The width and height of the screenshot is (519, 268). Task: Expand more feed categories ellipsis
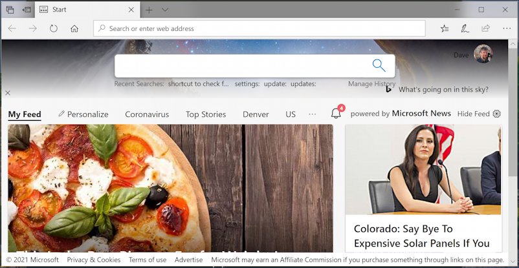[312, 114]
